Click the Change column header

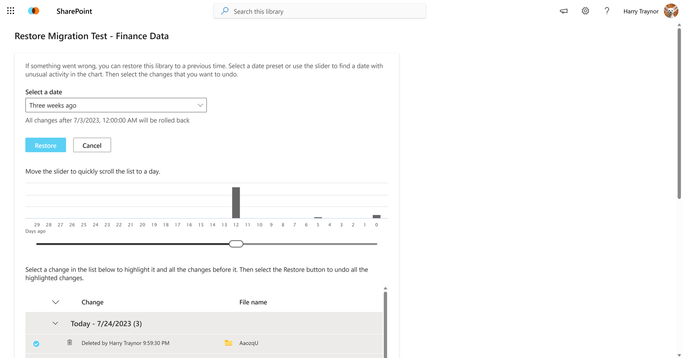[x=92, y=302]
